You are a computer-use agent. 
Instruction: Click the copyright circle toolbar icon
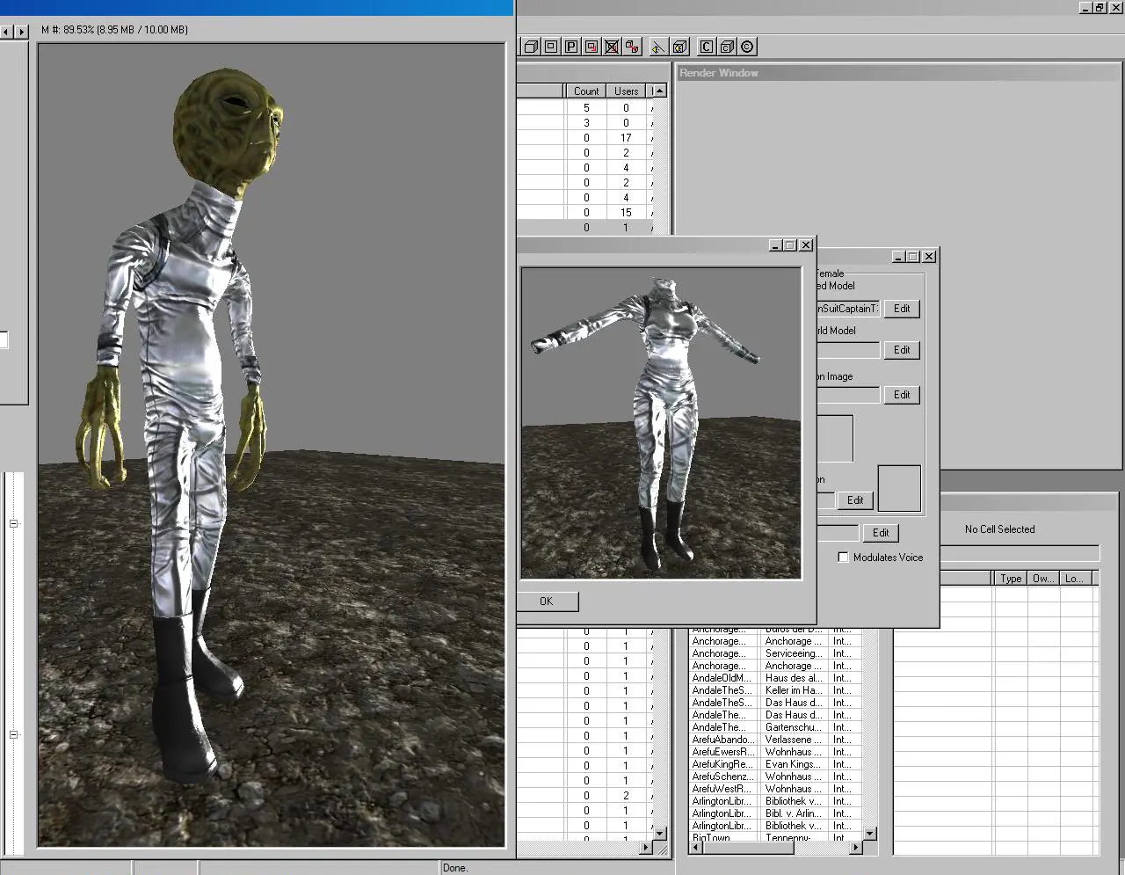point(747,47)
